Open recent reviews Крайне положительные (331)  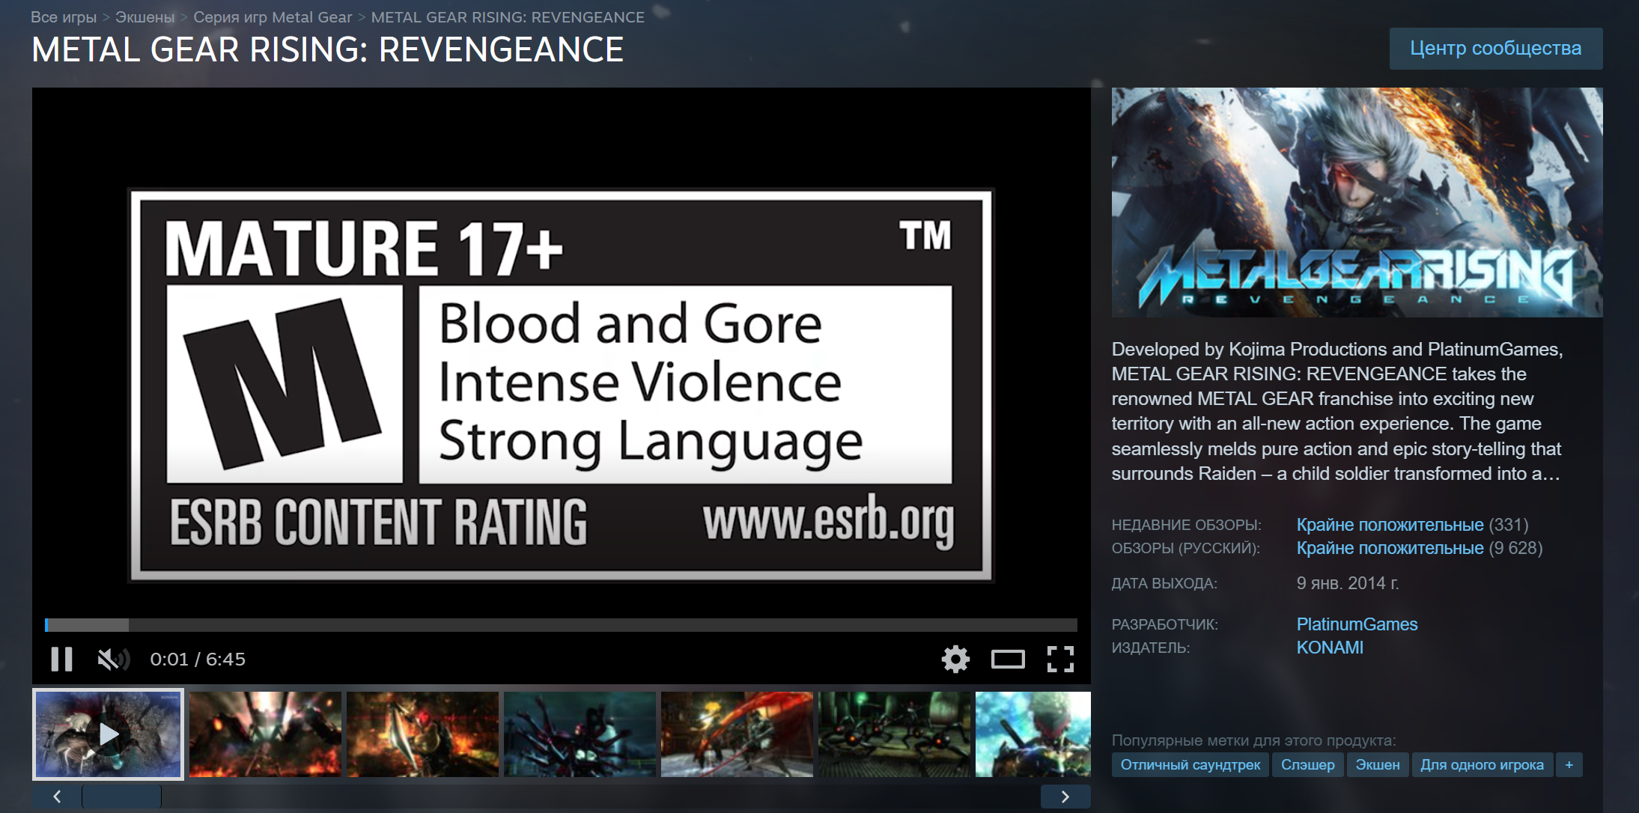(x=1390, y=525)
